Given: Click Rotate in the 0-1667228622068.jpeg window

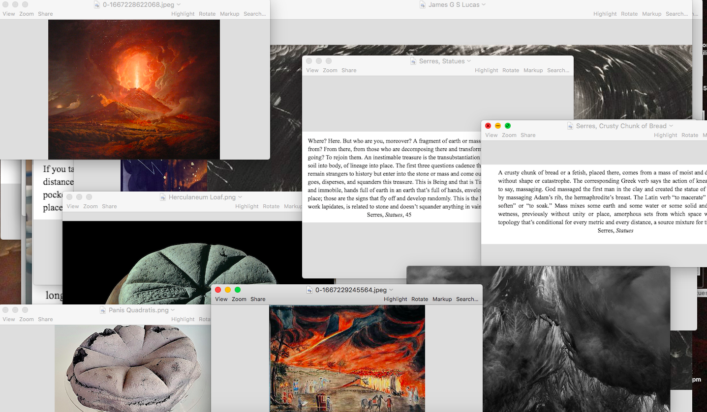Looking at the screenshot, I should [x=207, y=14].
